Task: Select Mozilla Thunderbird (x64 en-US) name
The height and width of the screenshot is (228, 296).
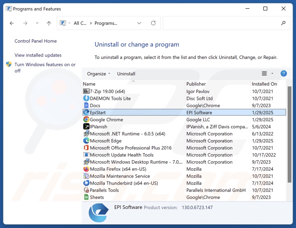Action: click(x=124, y=183)
